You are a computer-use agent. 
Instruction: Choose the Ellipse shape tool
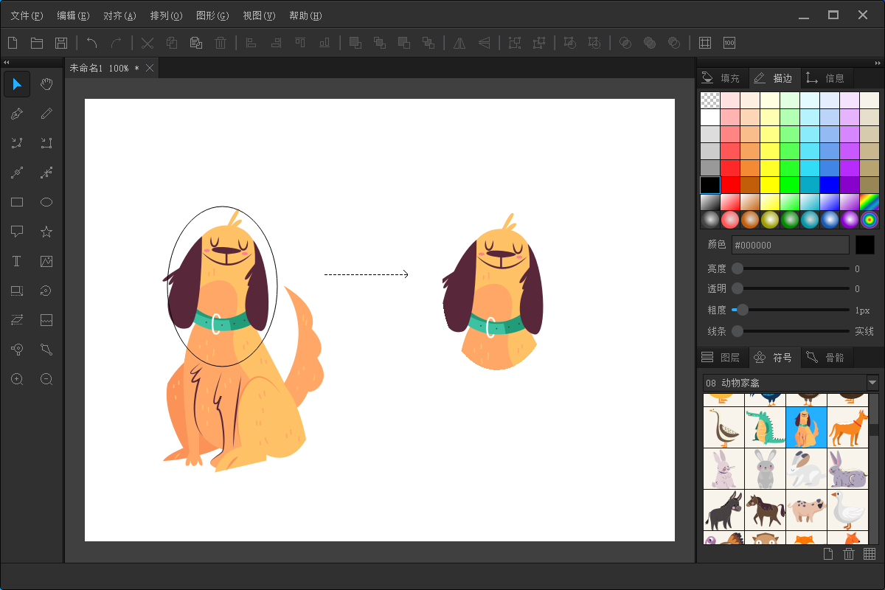(x=46, y=202)
